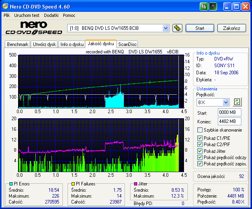Open the Uruchom test menu
252x209 pixels.
tap(27, 15)
